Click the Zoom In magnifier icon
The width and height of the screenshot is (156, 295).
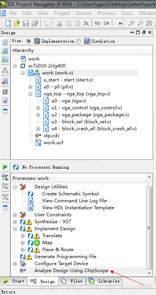coord(131,23)
